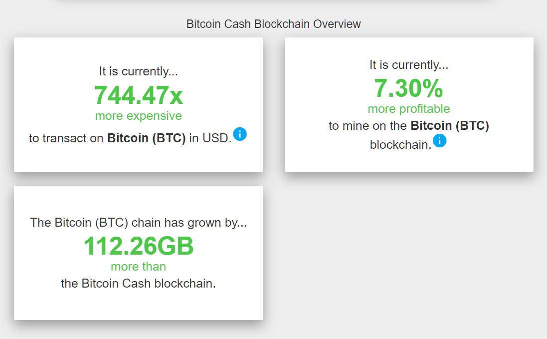Click bold 'Bitcoin (BTC)' in transaction card
Image resolution: width=547 pixels, height=339 pixels.
[146, 138]
